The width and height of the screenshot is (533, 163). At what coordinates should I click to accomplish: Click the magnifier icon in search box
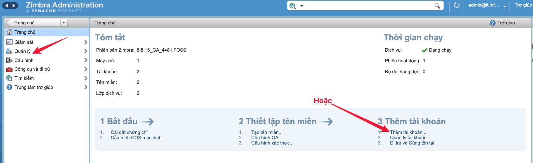click(x=437, y=6)
